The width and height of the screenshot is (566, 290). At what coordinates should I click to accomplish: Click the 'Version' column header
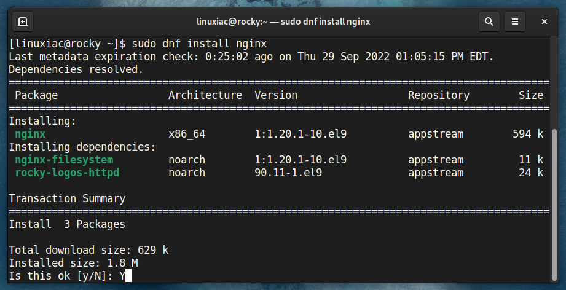pos(276,95)
